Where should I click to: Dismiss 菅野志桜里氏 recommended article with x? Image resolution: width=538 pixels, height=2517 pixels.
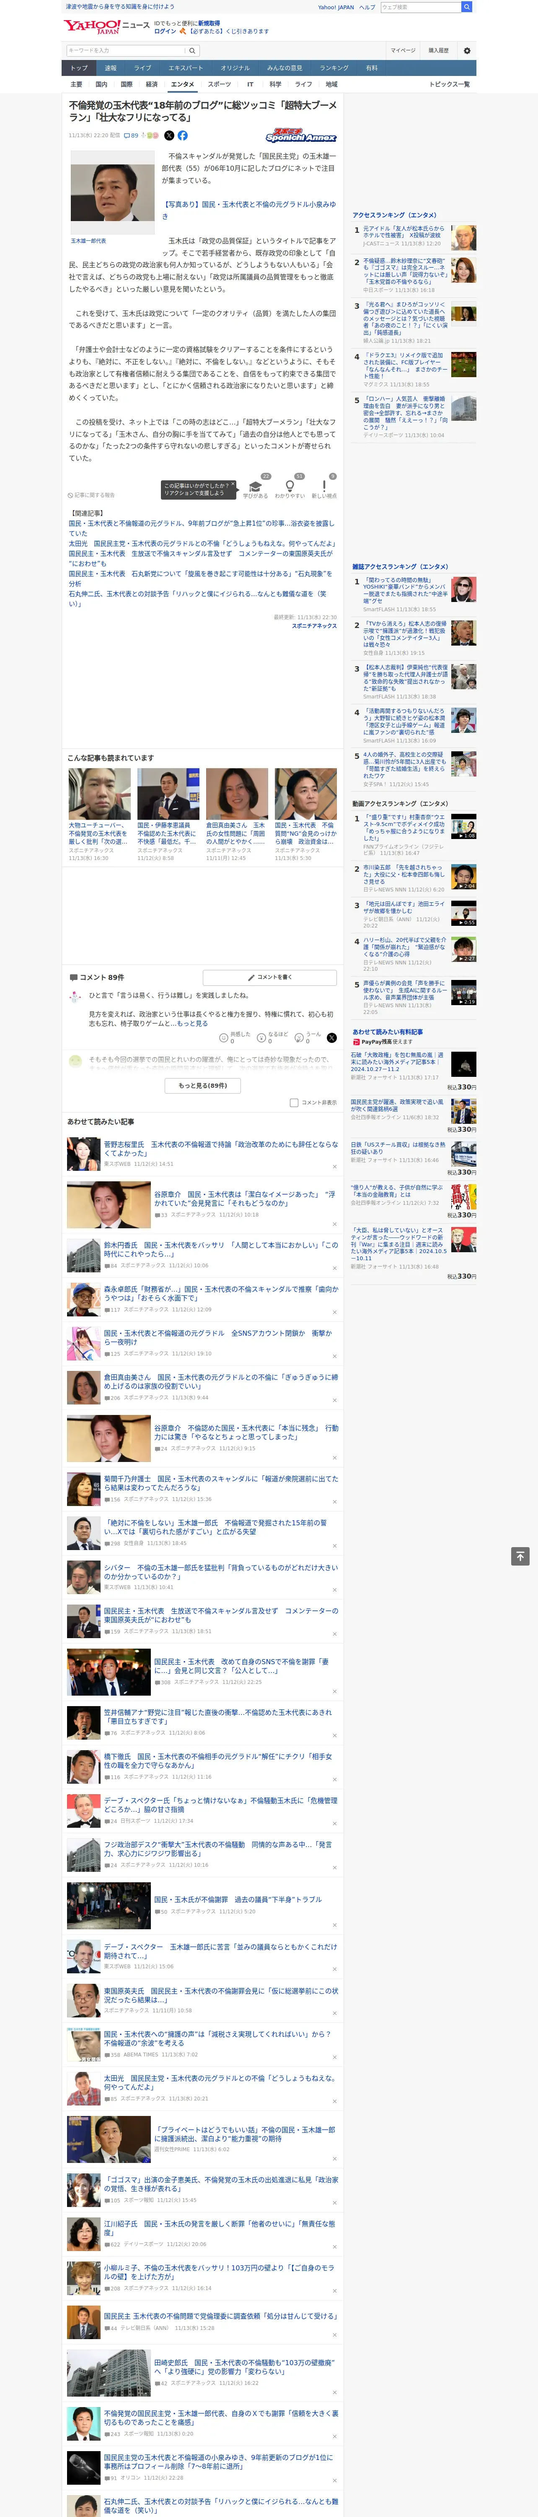tap(334, 1166)
